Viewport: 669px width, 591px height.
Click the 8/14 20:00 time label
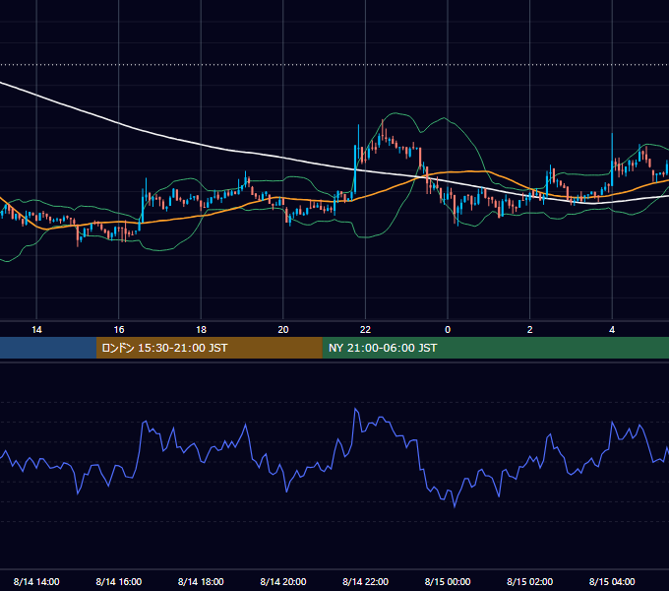[x=283, y=581]
